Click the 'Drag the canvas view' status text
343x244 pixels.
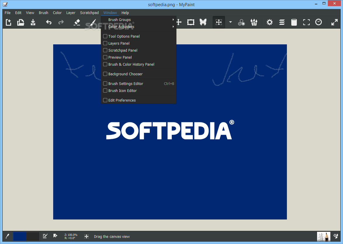click(x=112, y=237)
